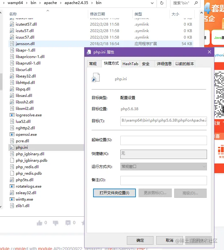Viewport: 224px width, 250px height.
Task: Click the libsasl.dll symlink icon
Action: [x=12, y=95]
